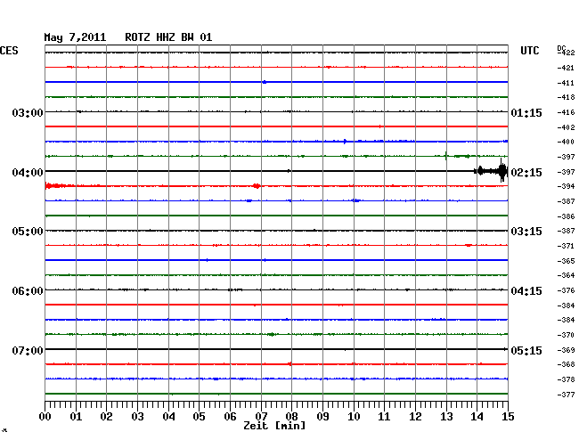579x440 pixels.
Task: Select the "07:00" local time label
Action: pos(28,350)
